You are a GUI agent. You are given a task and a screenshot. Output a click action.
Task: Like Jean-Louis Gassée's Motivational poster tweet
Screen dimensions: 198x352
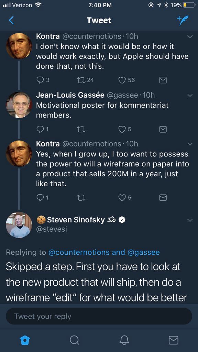coord(124,129)
